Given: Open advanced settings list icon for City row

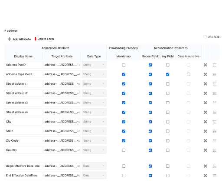Looking at the screenshot, I should click(215, 122).
